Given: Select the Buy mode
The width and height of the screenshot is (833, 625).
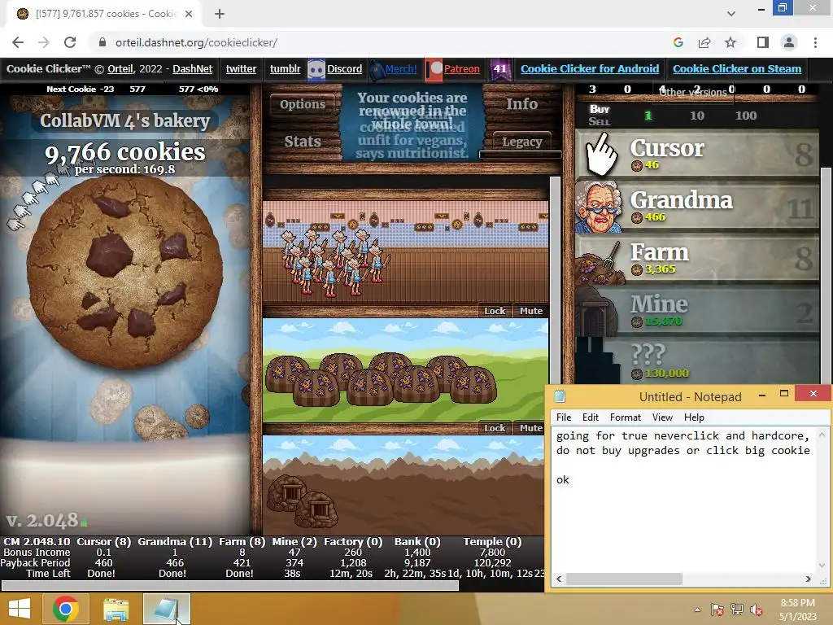Looking at the screenshot, I should 600,109.
